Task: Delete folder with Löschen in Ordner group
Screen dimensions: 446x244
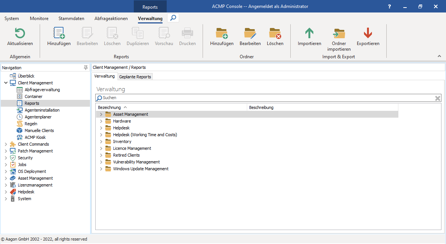Action: point(275,33)
